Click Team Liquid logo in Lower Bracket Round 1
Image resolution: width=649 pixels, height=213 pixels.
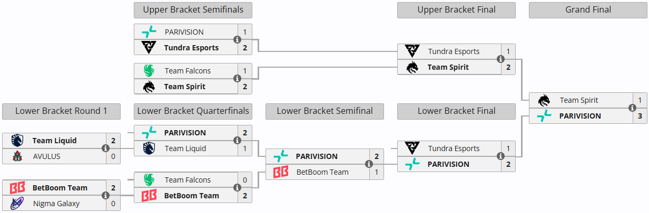(17, 141)
